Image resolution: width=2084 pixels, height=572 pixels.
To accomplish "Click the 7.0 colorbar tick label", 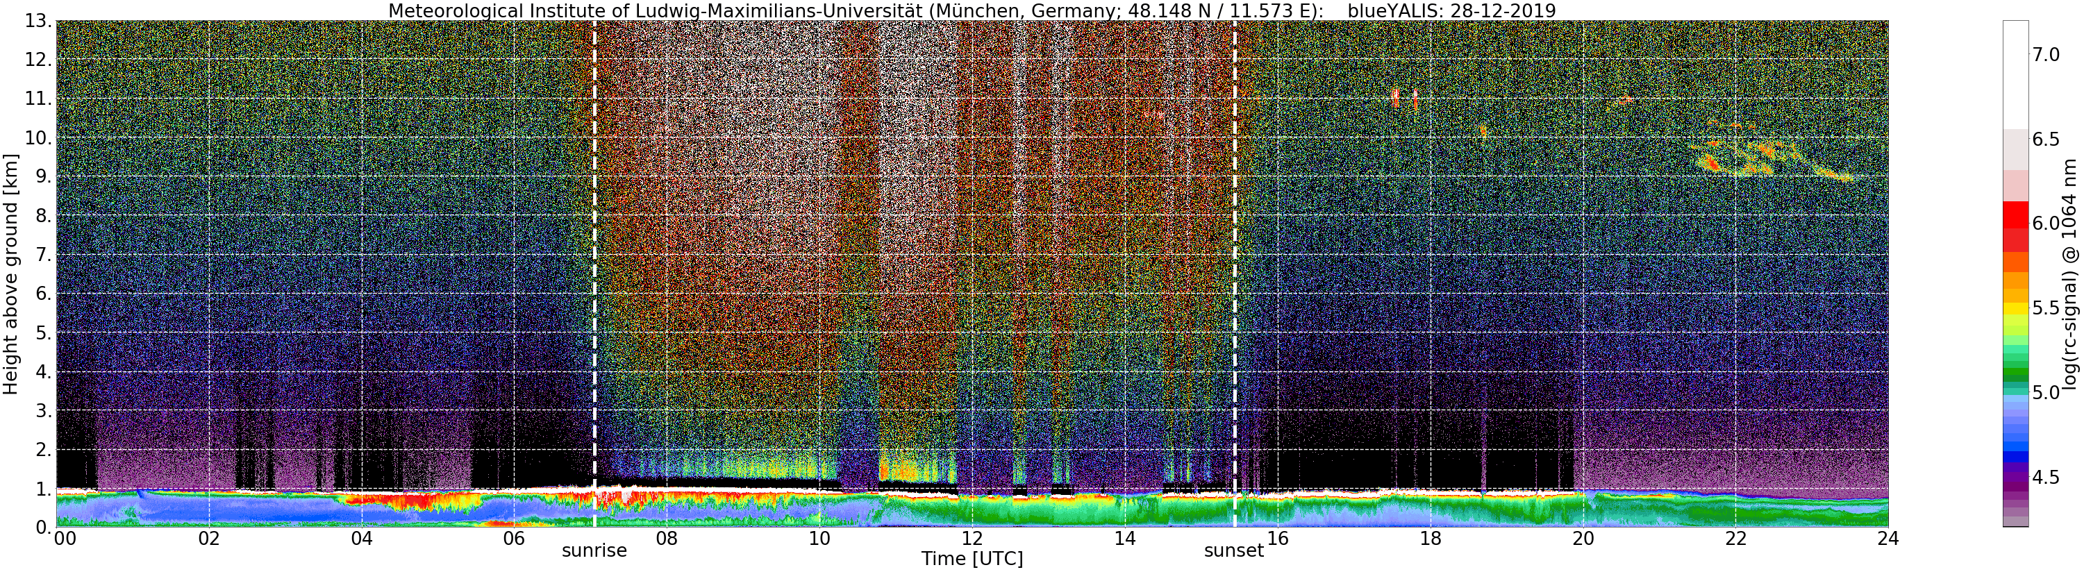I will pos(2046,55).
